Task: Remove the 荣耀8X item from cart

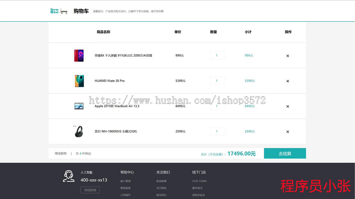Action: click(x=288, y=56)
